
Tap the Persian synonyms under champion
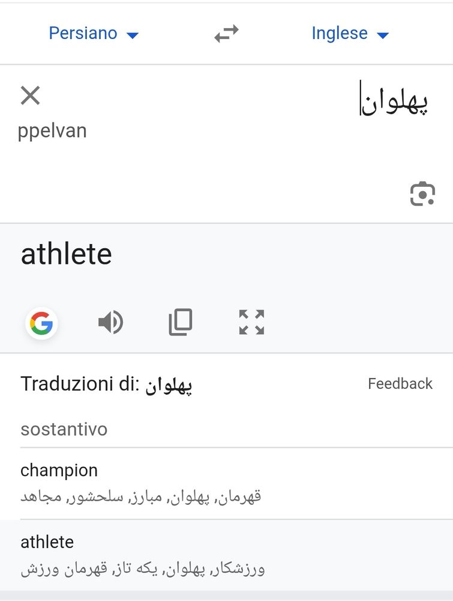click(141, 497)
